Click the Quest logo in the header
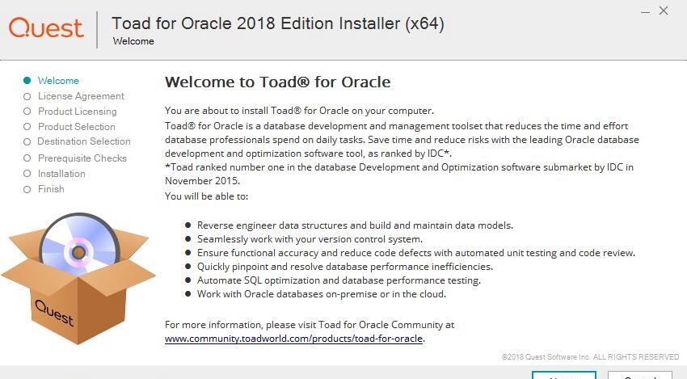Image resolution: width=687 pixels, height=379 pixels. click(x=46, y=28)
